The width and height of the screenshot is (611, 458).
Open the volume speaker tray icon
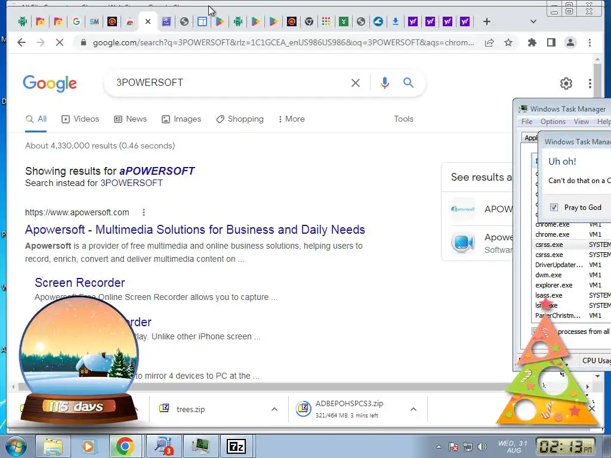482,447
